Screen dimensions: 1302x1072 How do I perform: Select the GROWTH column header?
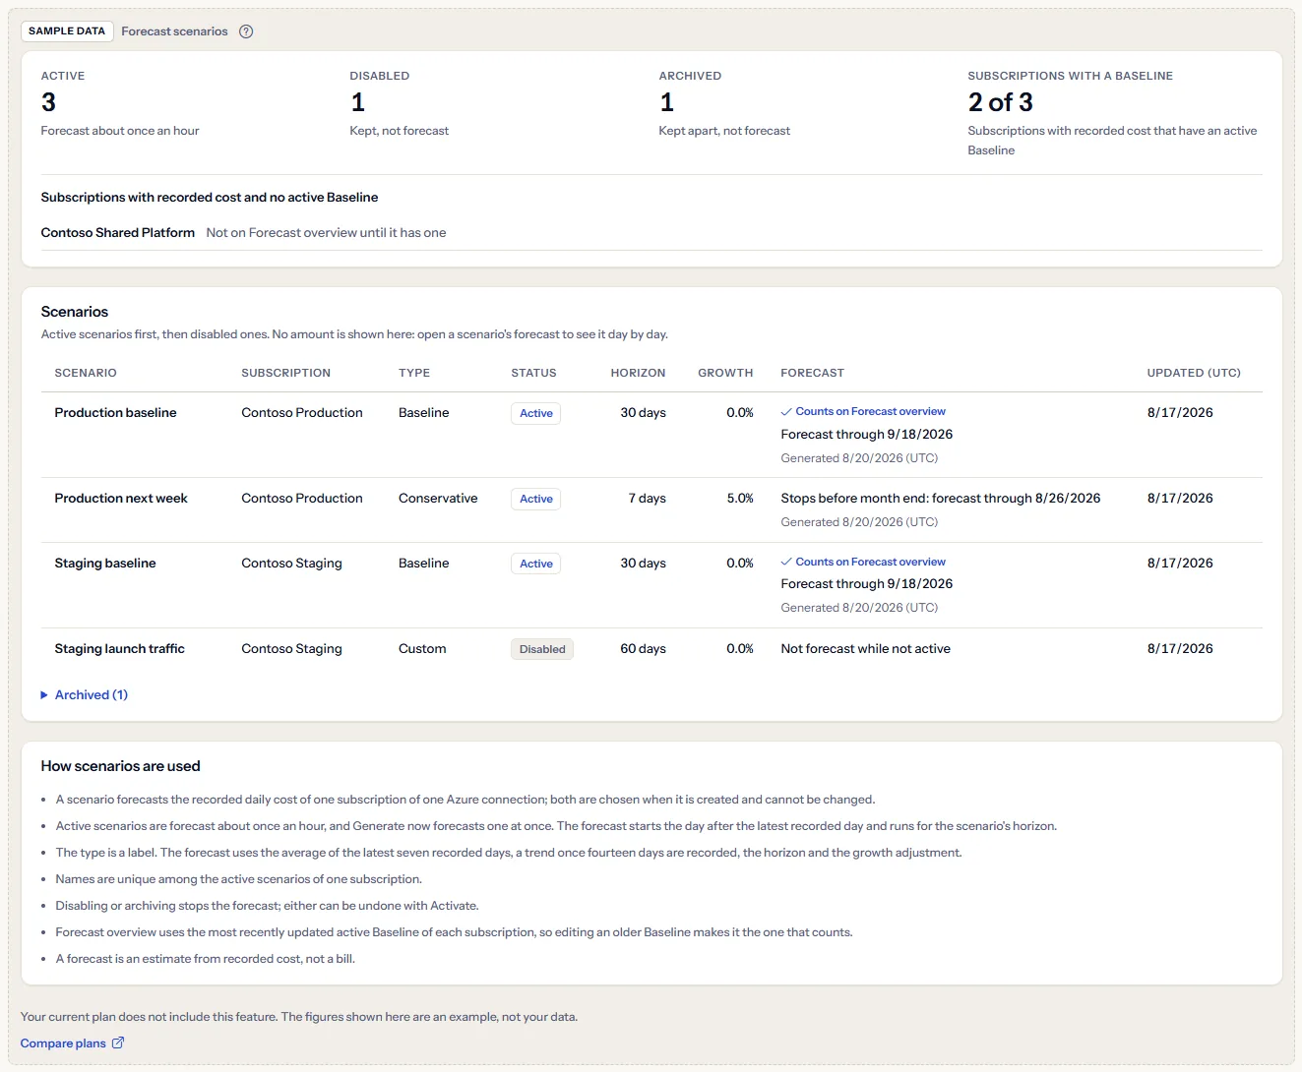pyautogui.click(x=725, y=374)
